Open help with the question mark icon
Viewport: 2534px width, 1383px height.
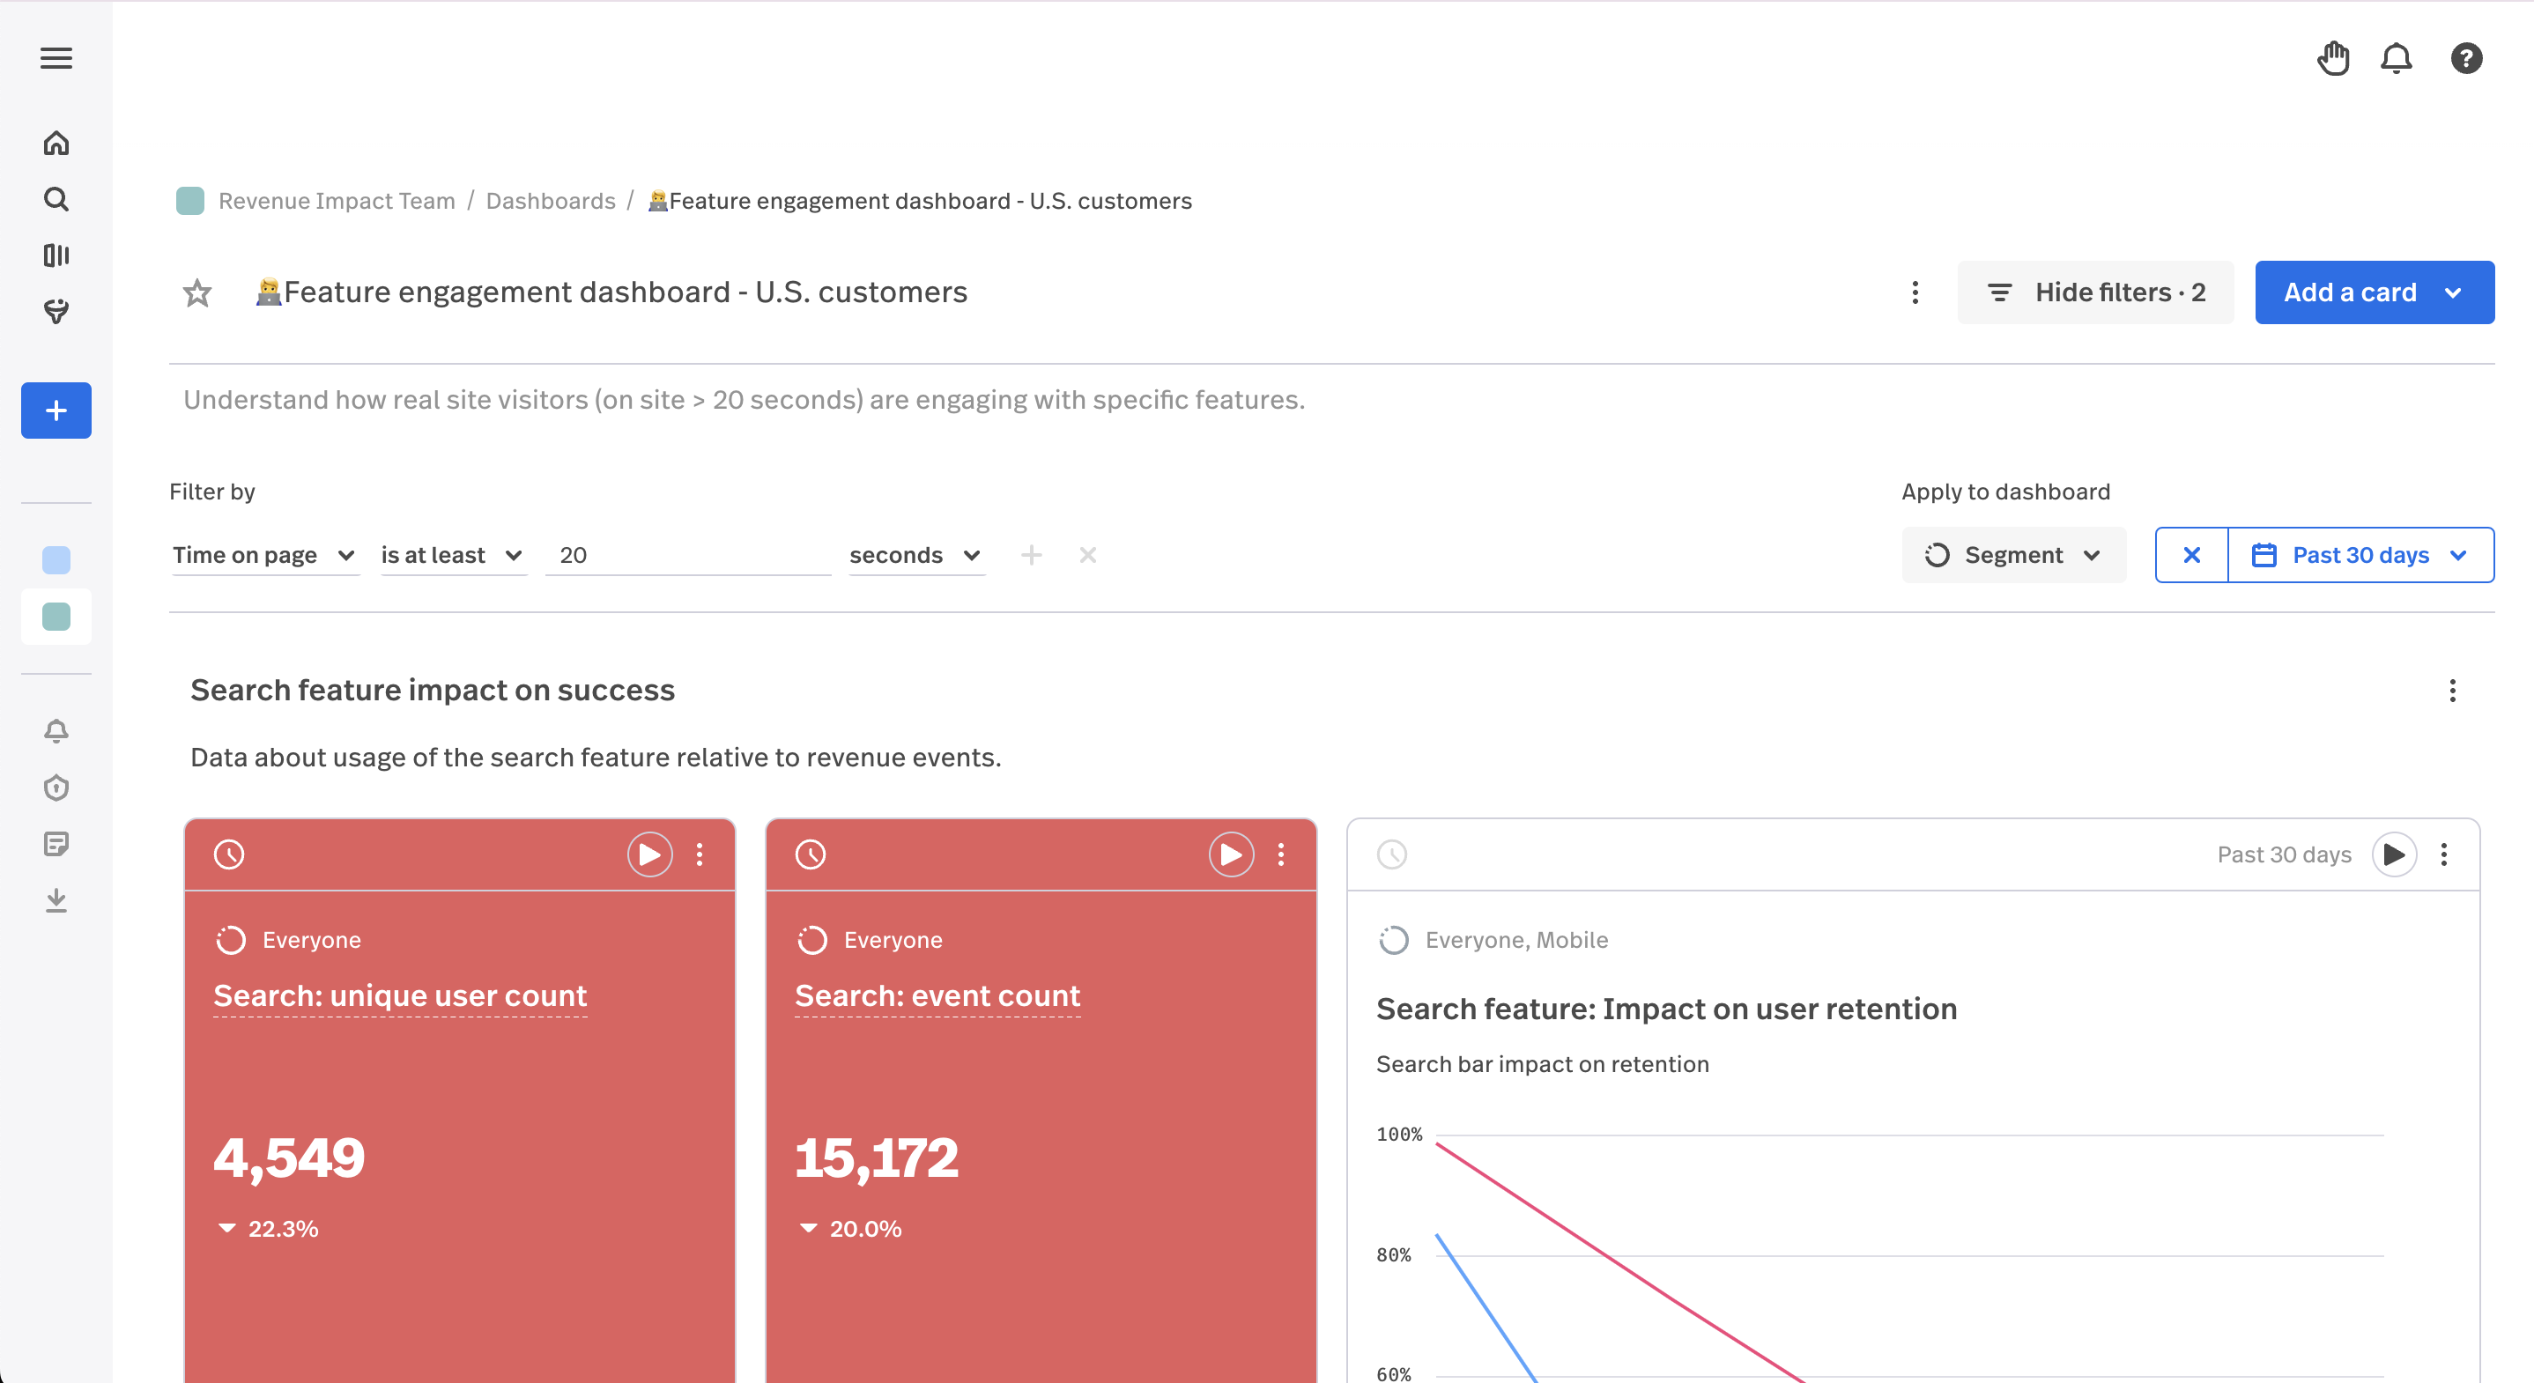coord(2467,58)
